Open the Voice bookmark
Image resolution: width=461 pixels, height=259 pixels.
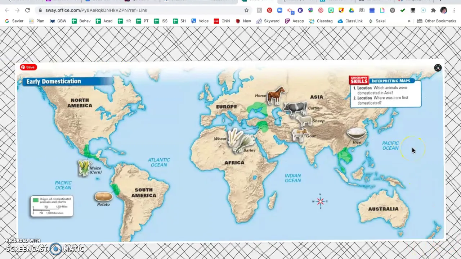pyautogui.click(x=200, y=21)
